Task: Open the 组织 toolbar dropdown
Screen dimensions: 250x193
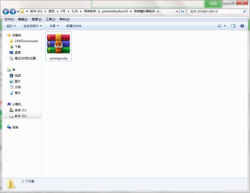Action: click(x=11, y=26)
